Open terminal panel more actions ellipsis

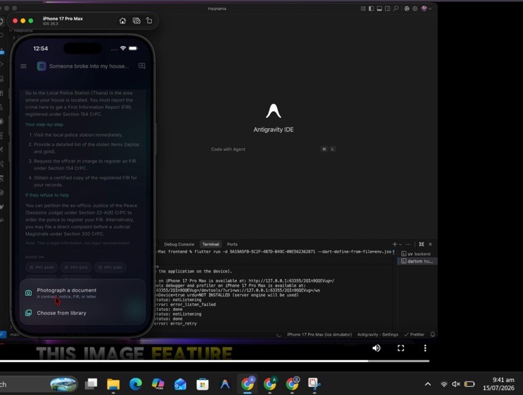(408, 244)
